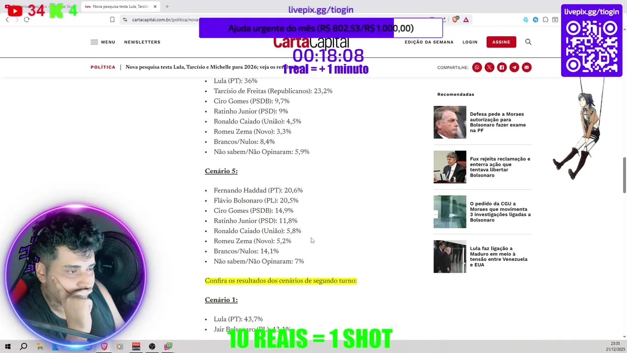
Task: Open site settings icon in the address bar
Action: tap(125, 20)
